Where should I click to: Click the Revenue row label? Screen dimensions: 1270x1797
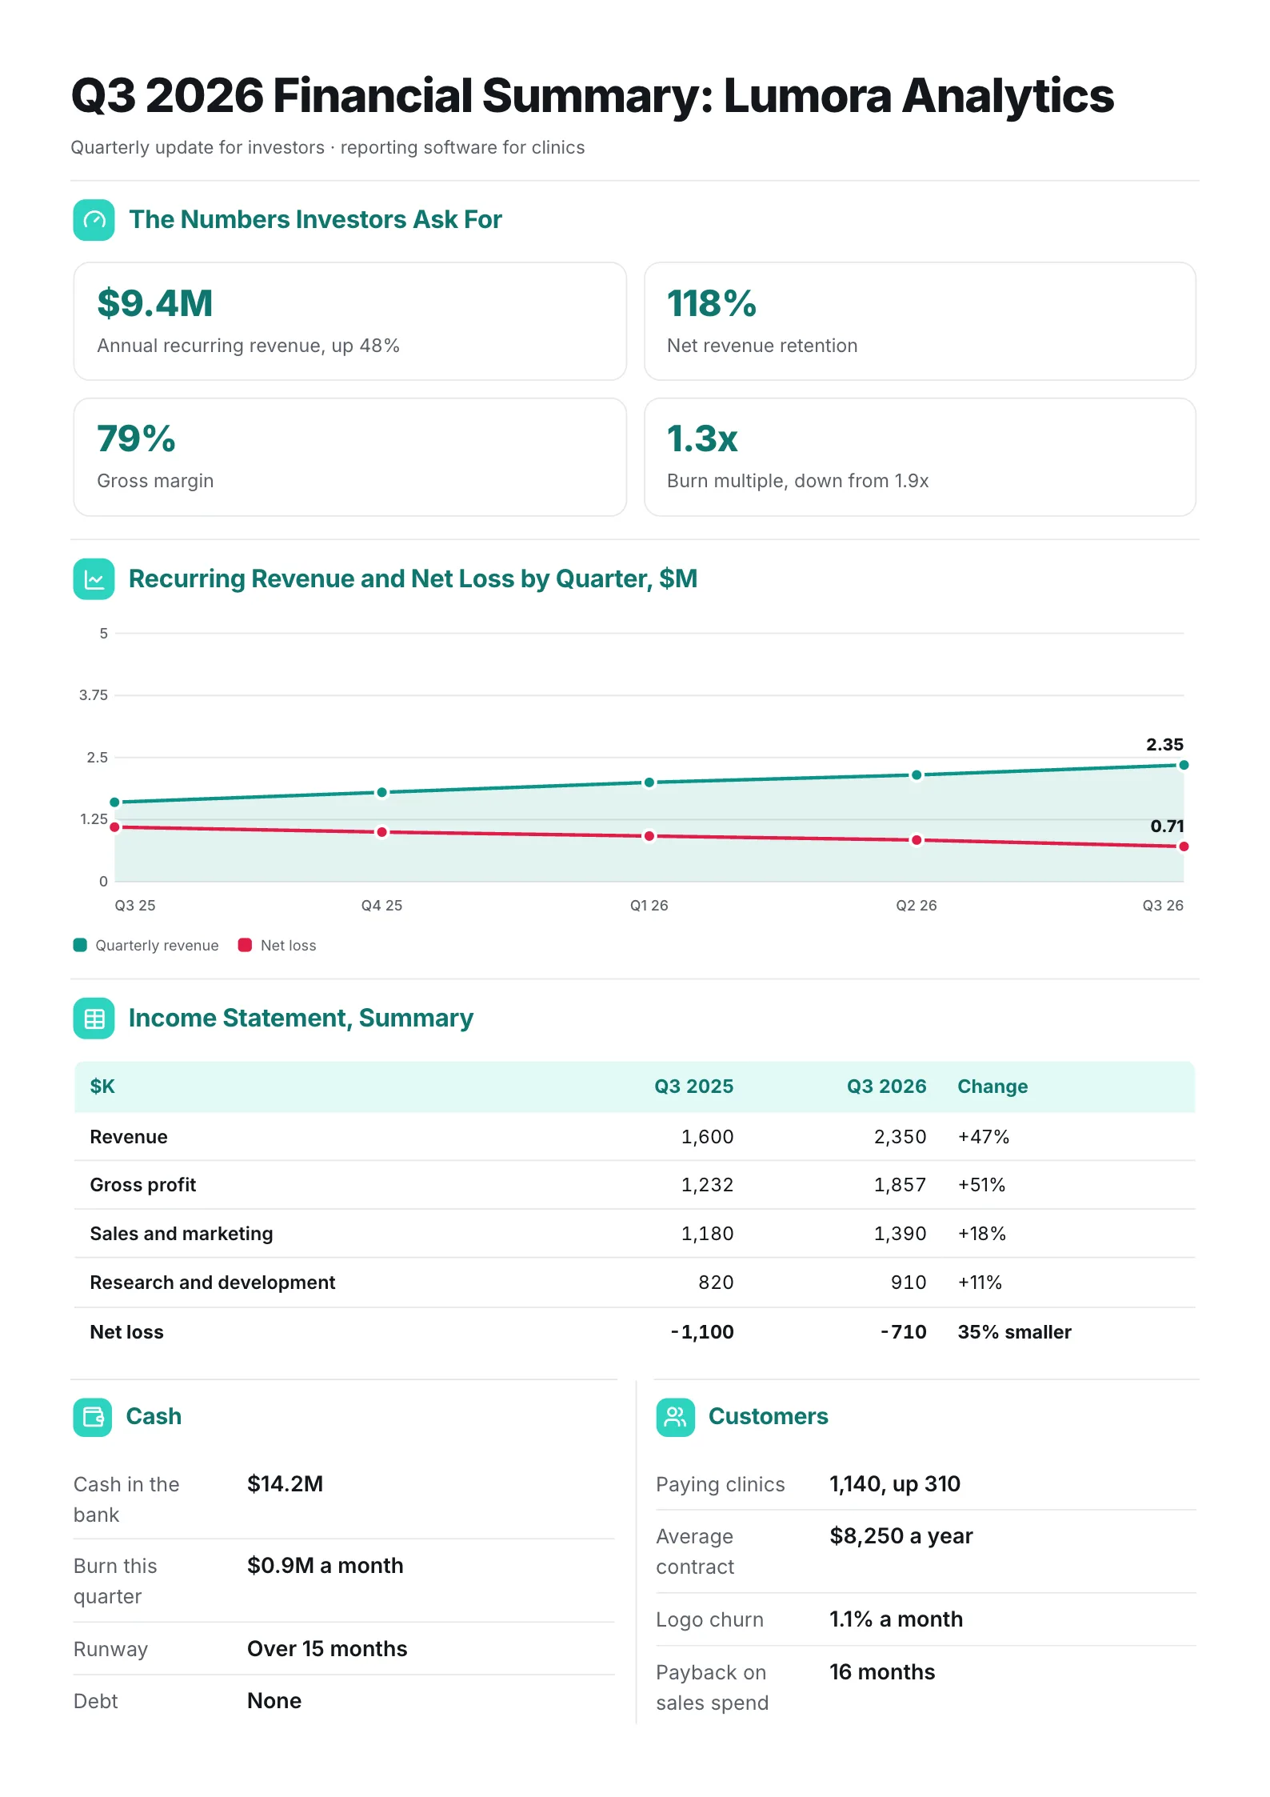pos(129,1137)
